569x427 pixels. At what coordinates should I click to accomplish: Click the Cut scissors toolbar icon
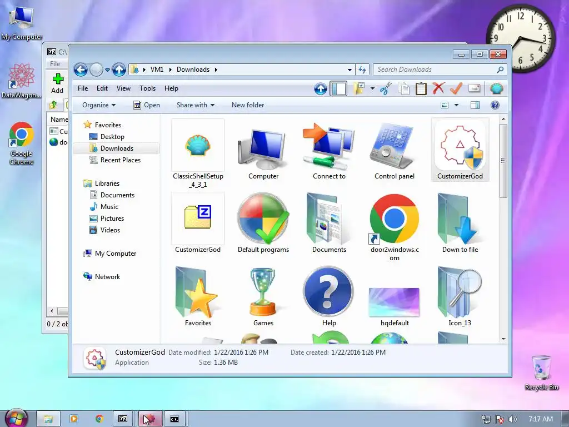point(386,88)
